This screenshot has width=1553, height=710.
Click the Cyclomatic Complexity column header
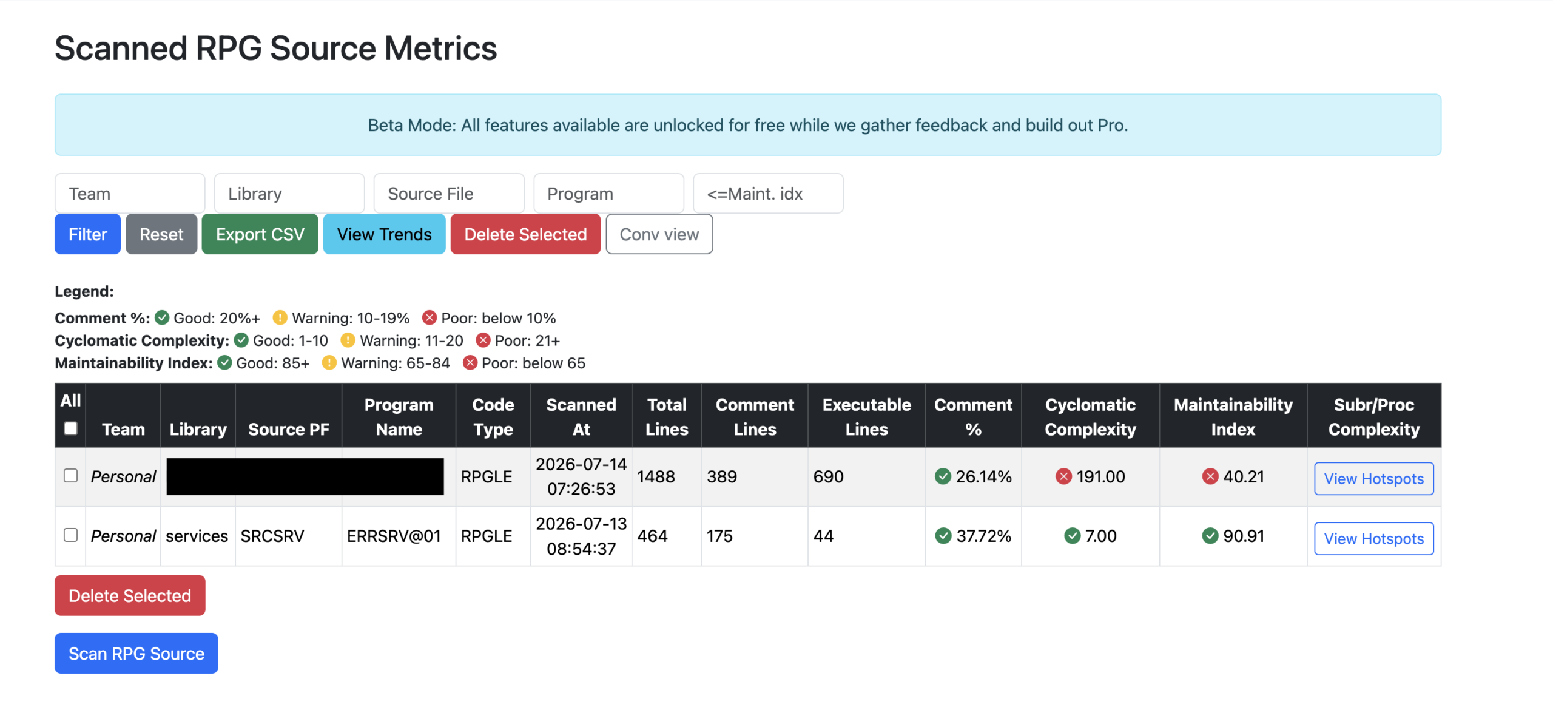[1090, 416]
